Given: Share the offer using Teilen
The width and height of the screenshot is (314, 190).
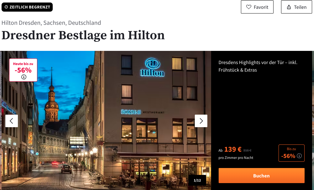Looking at the screenshot, I should (296, 7).
